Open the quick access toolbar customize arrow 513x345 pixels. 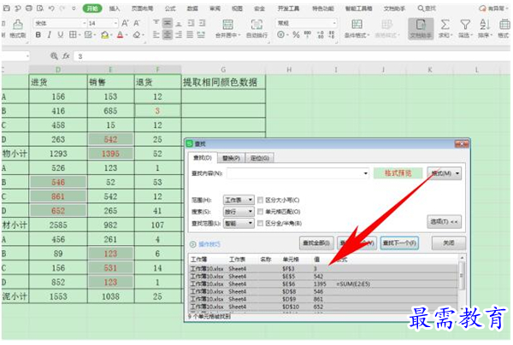[74, 9]
